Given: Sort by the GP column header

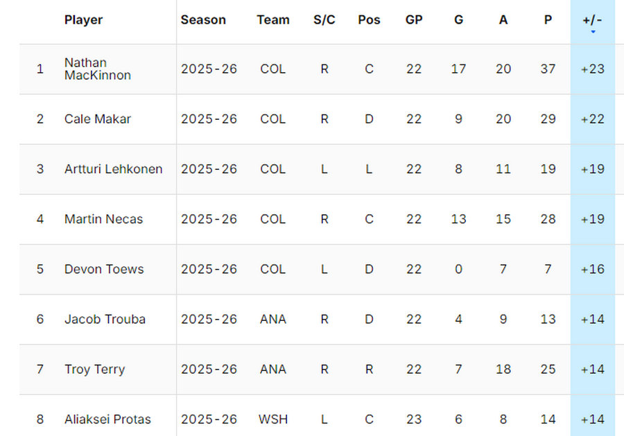Looking at the screenshot, I should pos(414,20).
